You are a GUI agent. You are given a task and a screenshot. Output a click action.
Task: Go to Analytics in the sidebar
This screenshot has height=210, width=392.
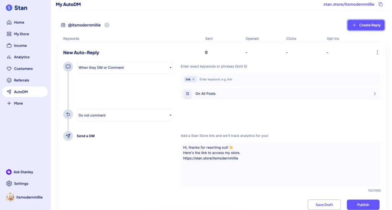pos(21,57)
